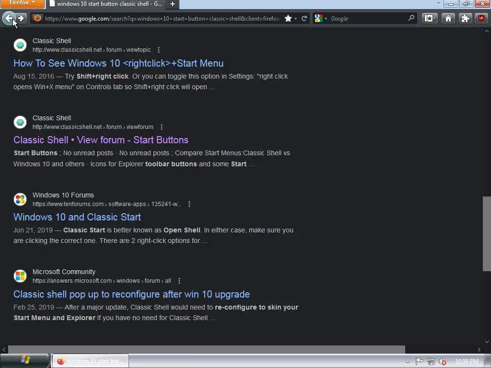
Task: Open more options for tenforums result
Action: [x=189, y=204]
